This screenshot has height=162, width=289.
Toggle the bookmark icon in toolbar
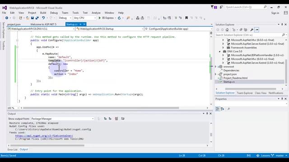point(186,18)
